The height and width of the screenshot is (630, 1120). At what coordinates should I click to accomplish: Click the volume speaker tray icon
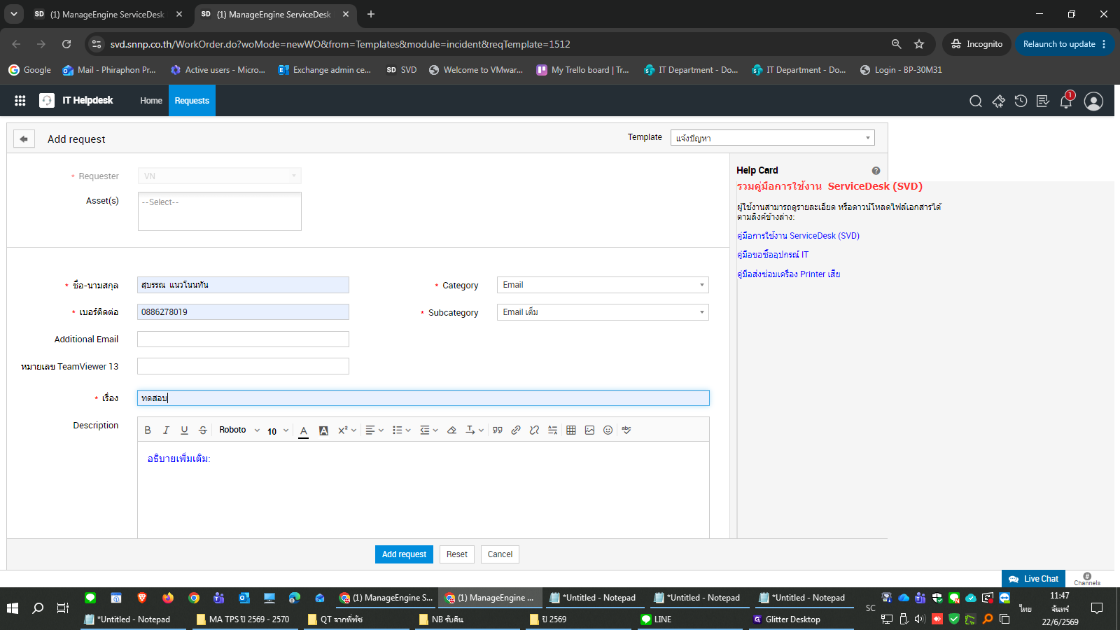pos(920,619)
